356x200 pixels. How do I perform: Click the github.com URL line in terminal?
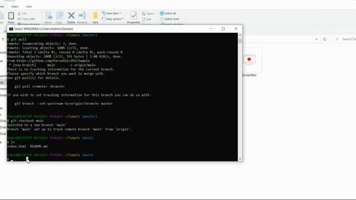tap(48, 61)
